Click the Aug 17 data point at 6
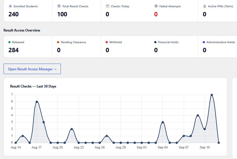 37,102
